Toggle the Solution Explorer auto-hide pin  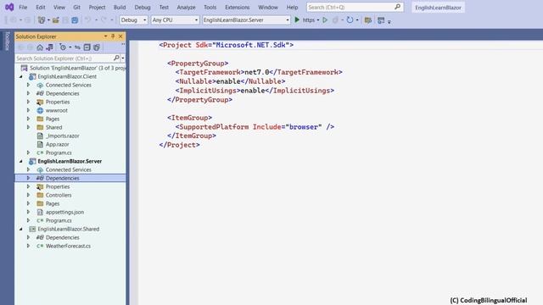point(113,36)
